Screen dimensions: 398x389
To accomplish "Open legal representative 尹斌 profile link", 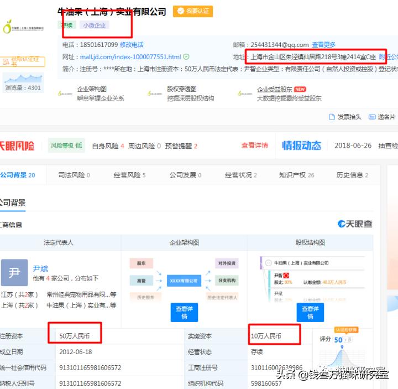I will 40,268.
